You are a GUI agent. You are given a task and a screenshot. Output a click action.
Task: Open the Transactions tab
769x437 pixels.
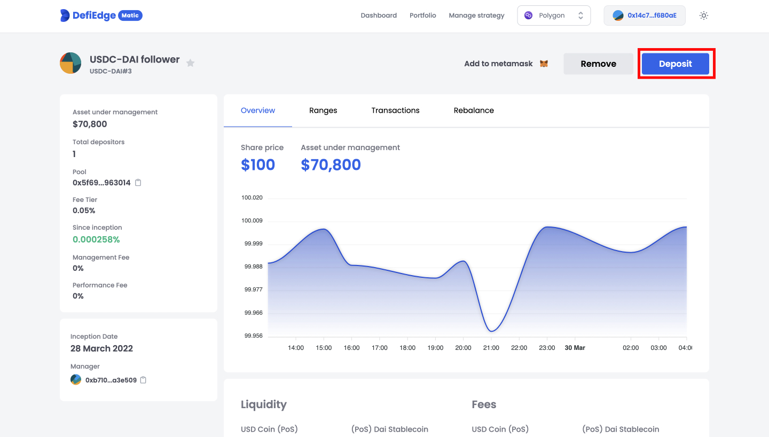(395, 111)
